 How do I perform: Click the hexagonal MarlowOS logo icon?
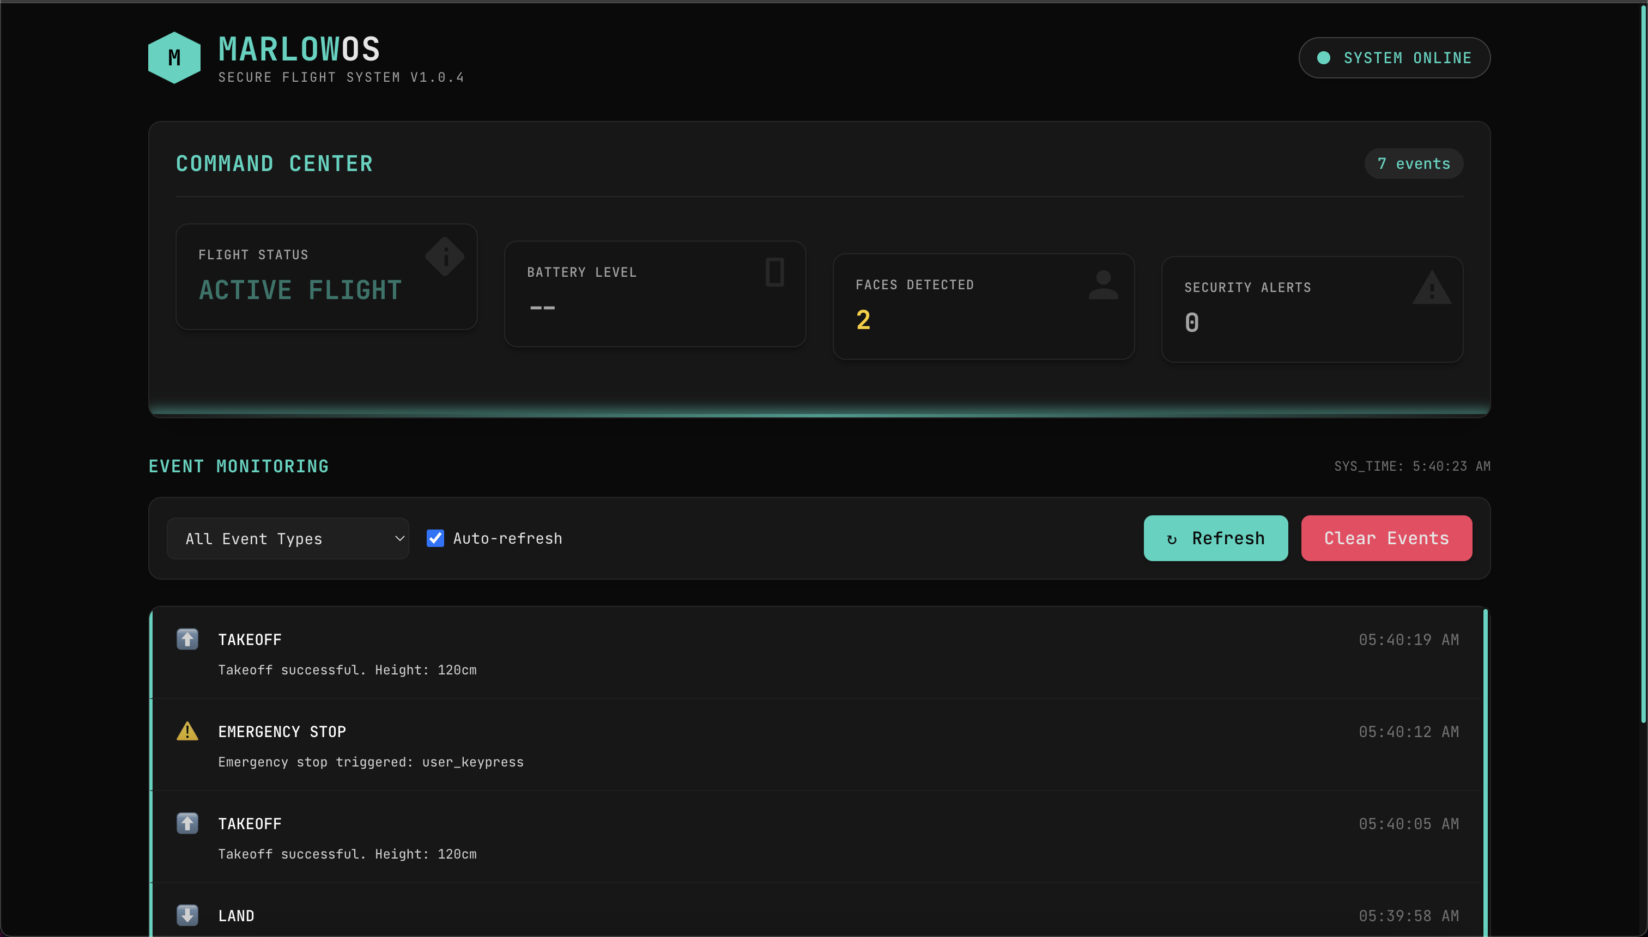174,57
